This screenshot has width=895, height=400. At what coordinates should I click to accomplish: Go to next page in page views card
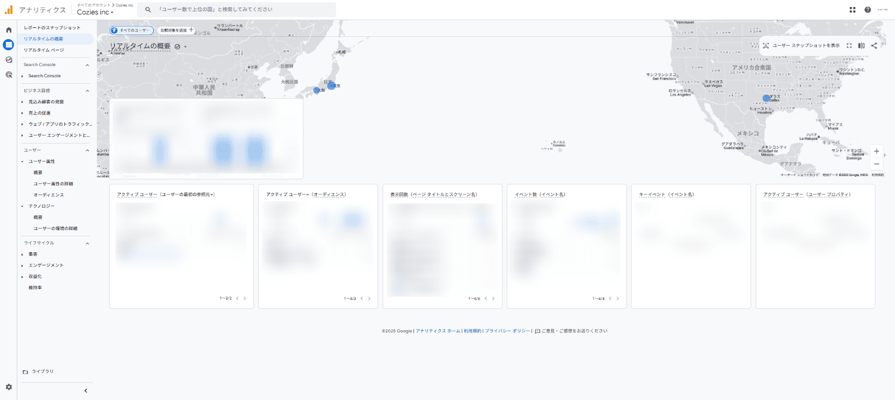(x=493, y=298)
